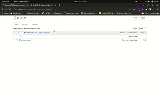Refresh the notebook file list
The width and height of the screenshot is (160, 90).
(x=145, y=28)
